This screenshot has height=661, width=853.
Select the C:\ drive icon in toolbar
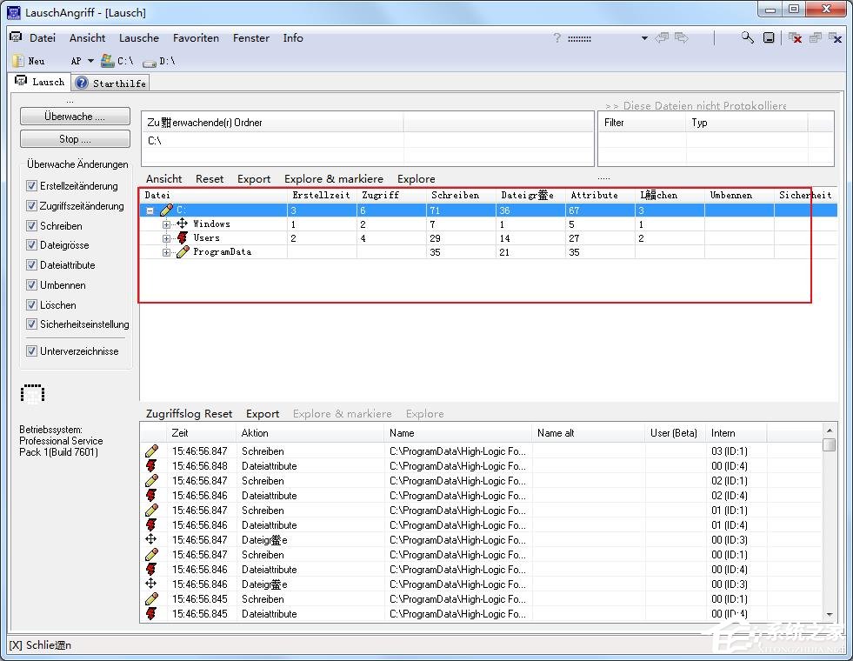click(x=108, y=61)
